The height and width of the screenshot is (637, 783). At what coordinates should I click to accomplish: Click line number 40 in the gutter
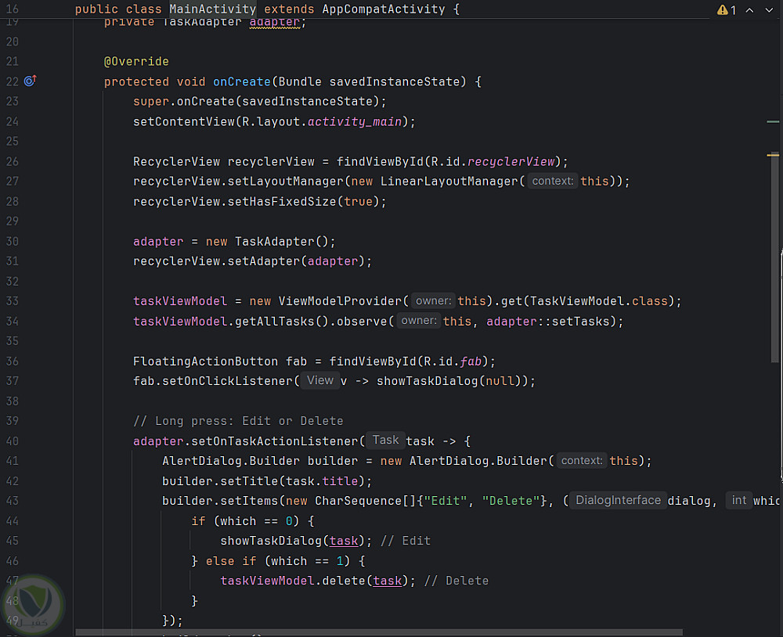point(12,441)
